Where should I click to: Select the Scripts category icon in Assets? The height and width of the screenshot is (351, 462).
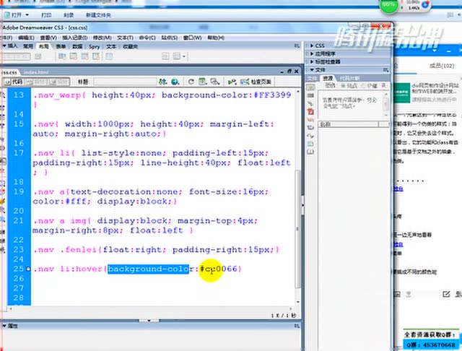(311, 136)
